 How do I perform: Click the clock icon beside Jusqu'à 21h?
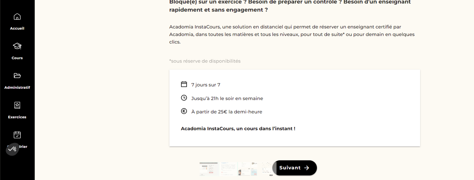(x=184, y=98)
